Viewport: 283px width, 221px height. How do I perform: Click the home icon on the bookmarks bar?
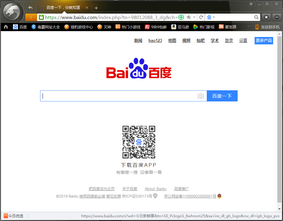(x=5, y=27)
